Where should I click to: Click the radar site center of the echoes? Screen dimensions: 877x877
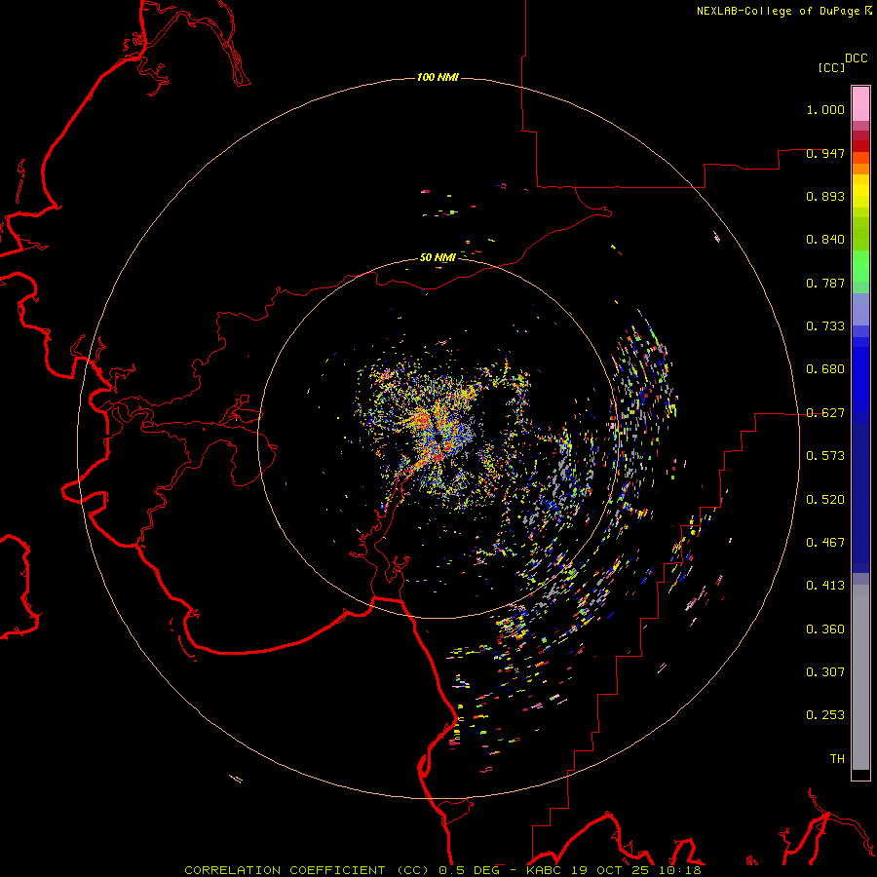click(x=439, y=438)
